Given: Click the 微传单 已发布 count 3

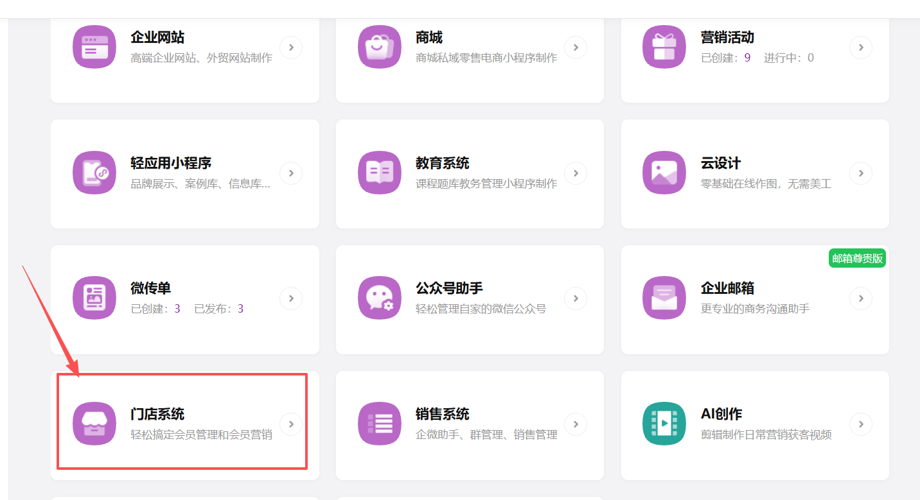Looking at the screenshot, I should pos(240,309).
